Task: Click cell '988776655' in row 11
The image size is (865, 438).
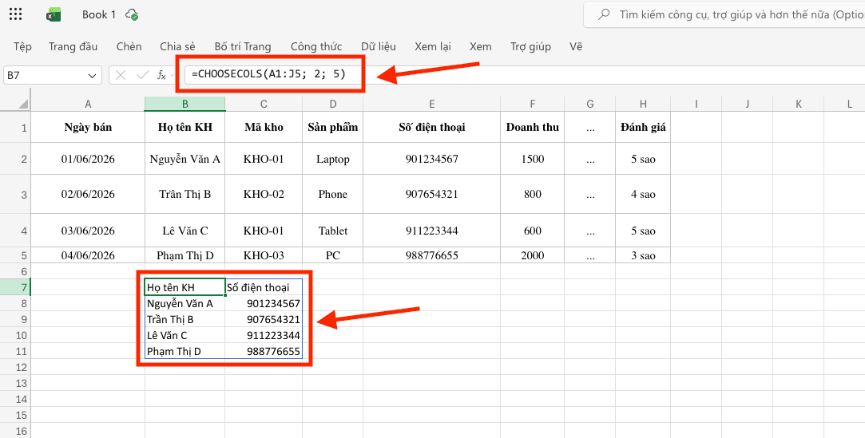Action: click(264, 351)
